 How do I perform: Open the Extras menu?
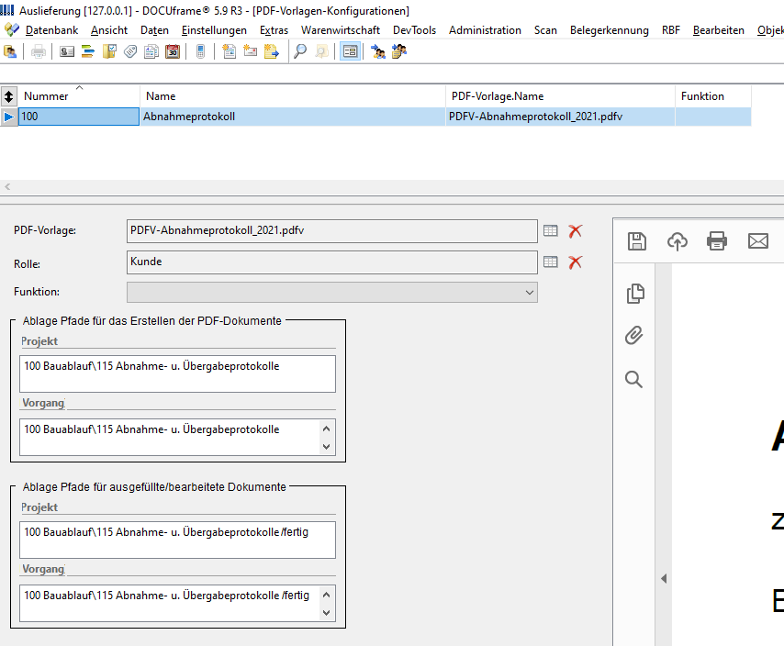[x=274, y=30]
